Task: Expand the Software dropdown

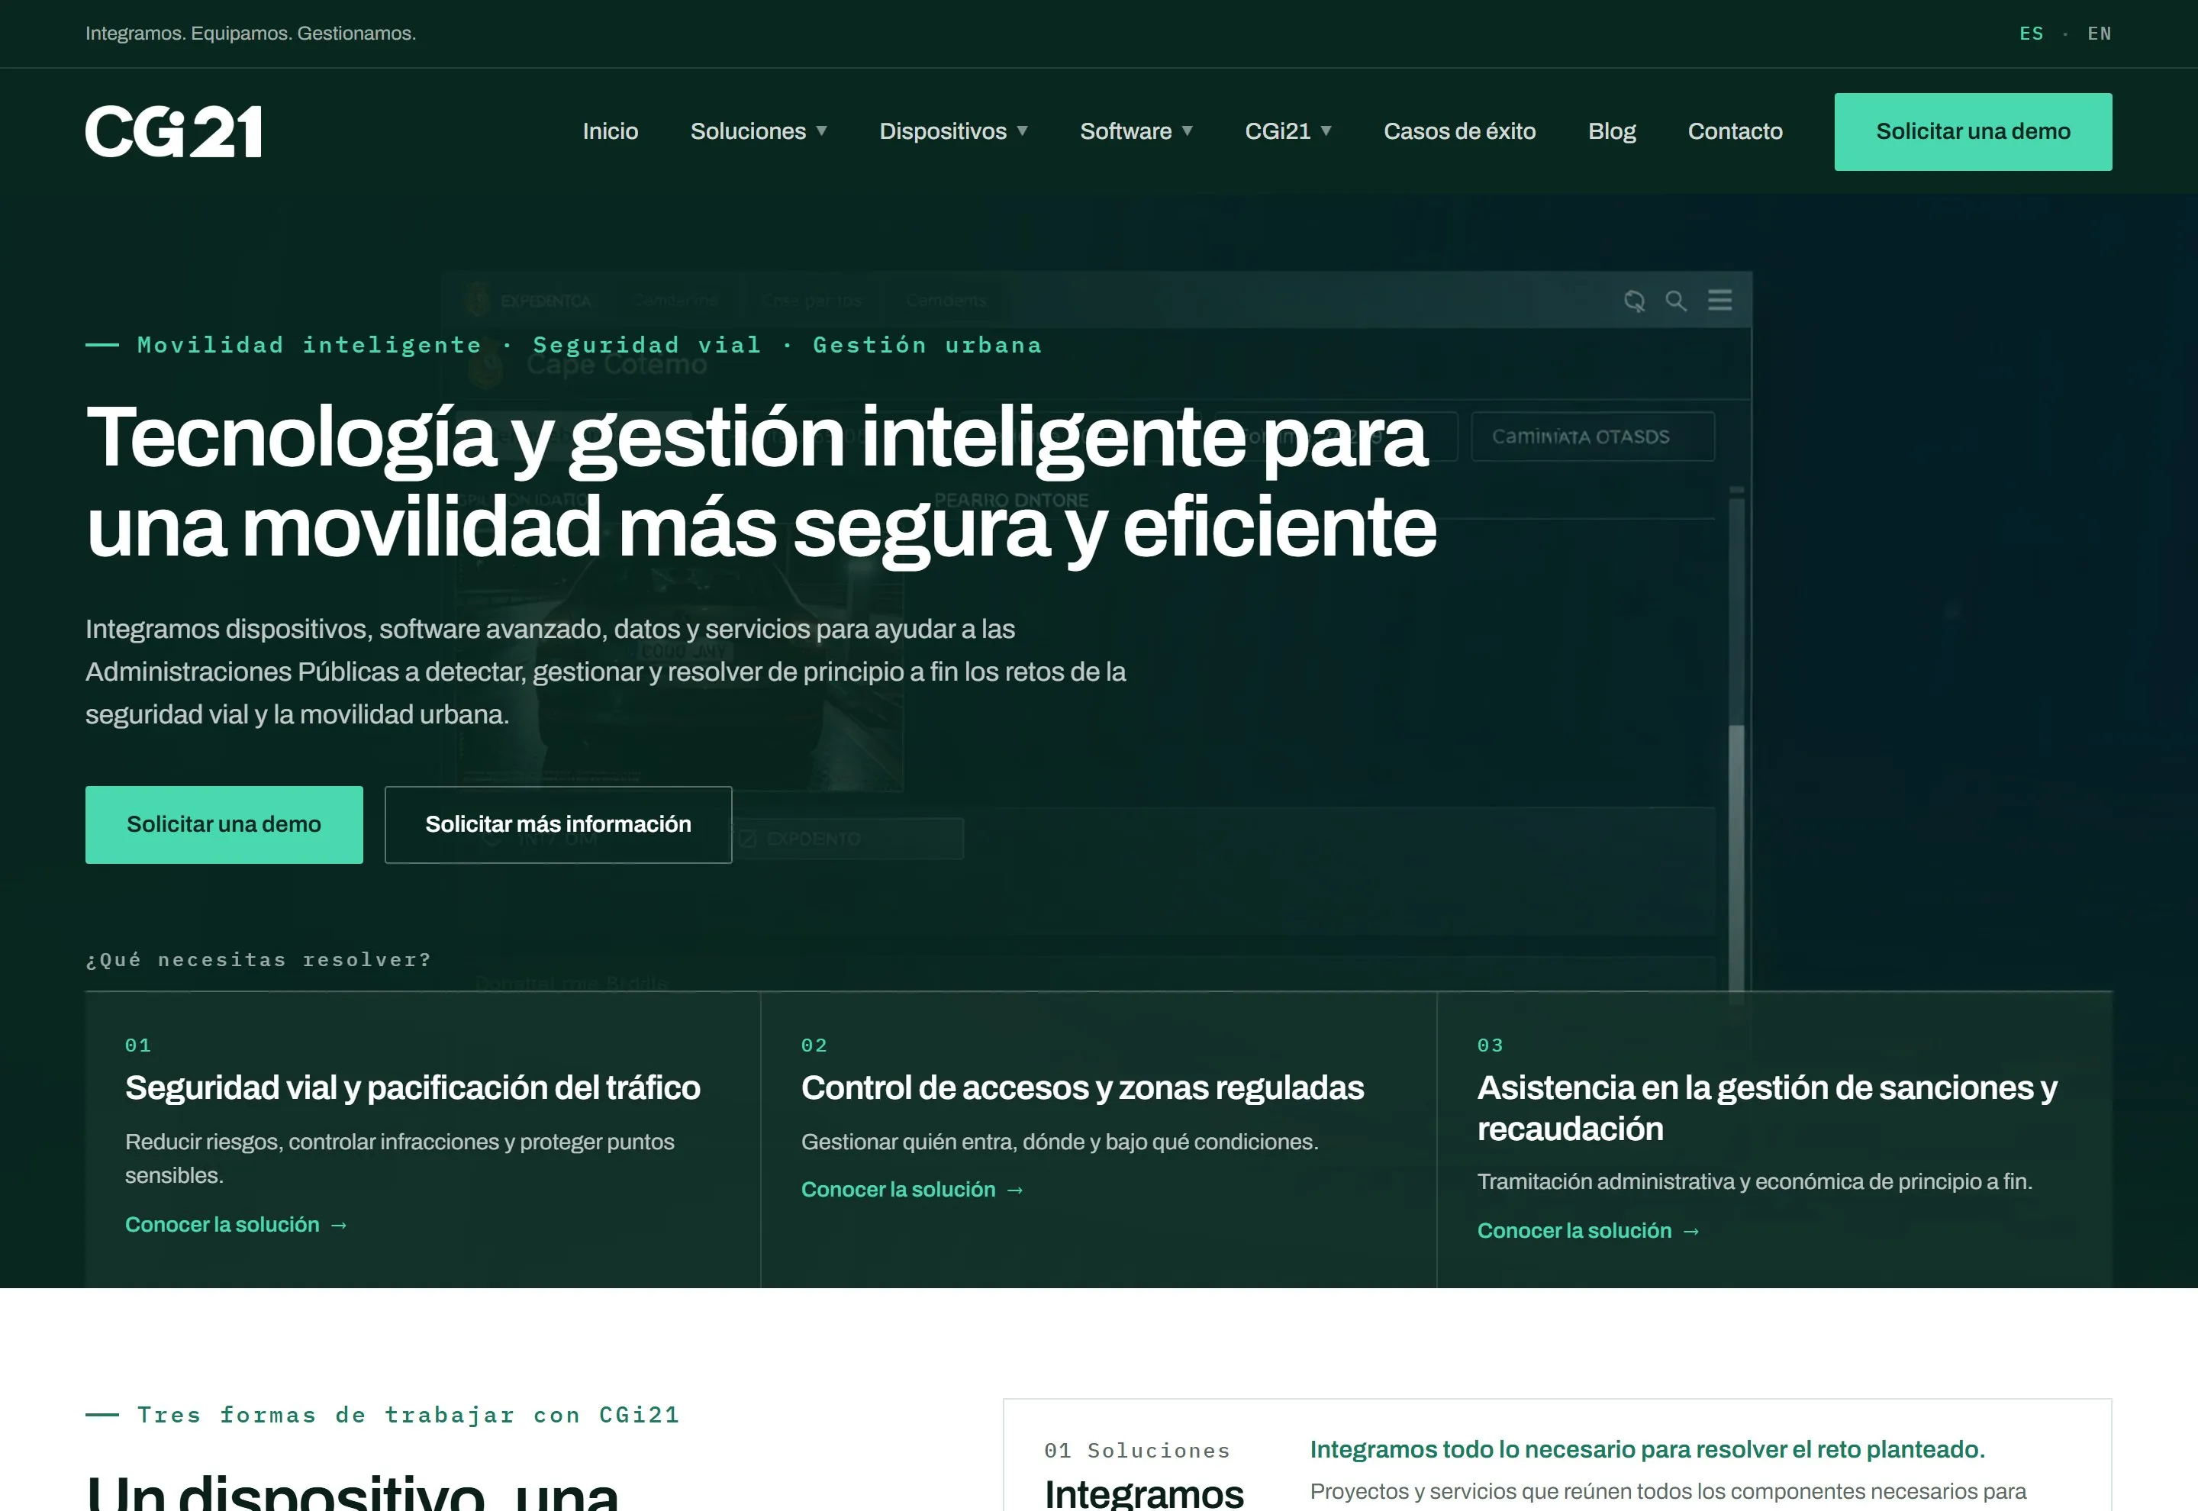Action: click(x=1136, y=131)
